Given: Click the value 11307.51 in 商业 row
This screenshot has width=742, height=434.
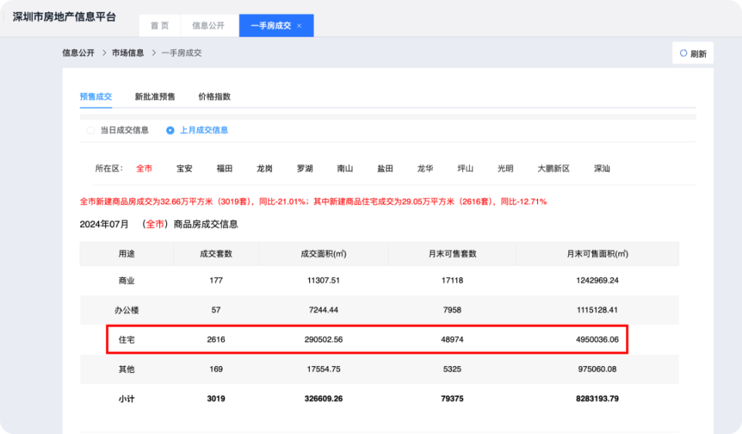Looking at the screenshot, I should (324, 280).
